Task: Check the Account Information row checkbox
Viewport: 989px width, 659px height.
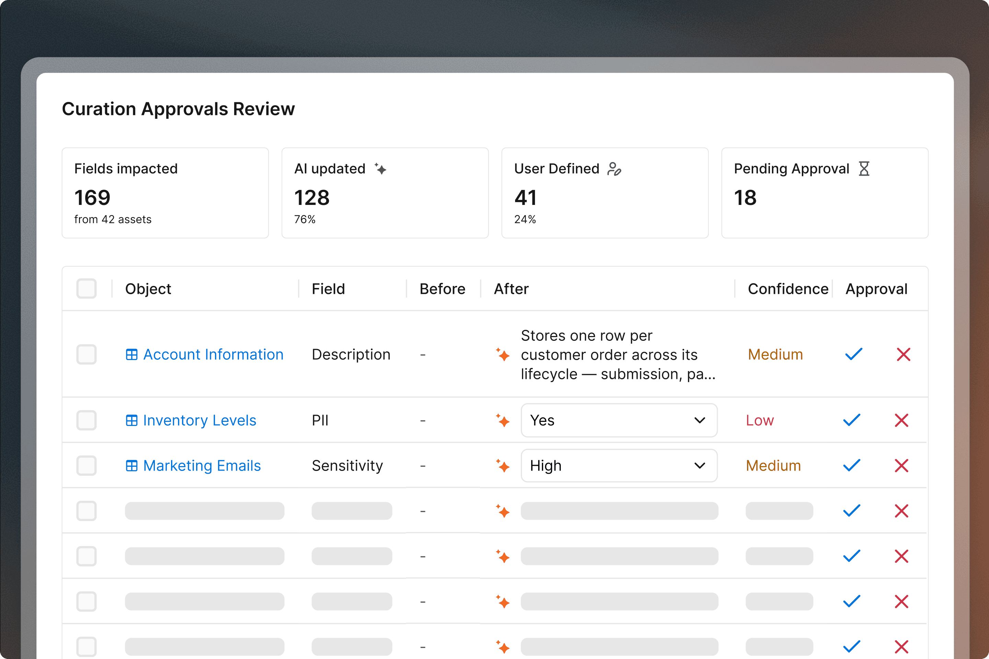Action: tap(86, 354)
